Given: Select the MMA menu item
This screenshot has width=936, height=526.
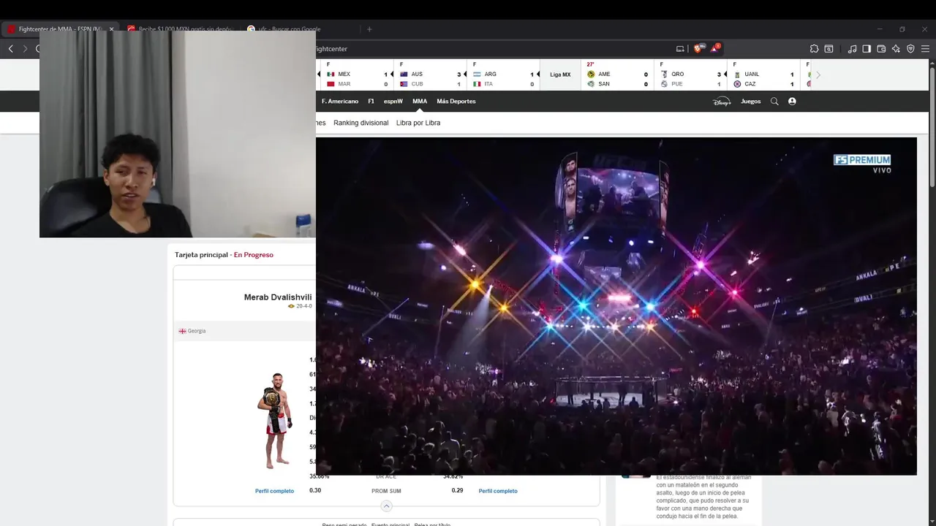Looking at the screenshot, I should tap(420, 102).
